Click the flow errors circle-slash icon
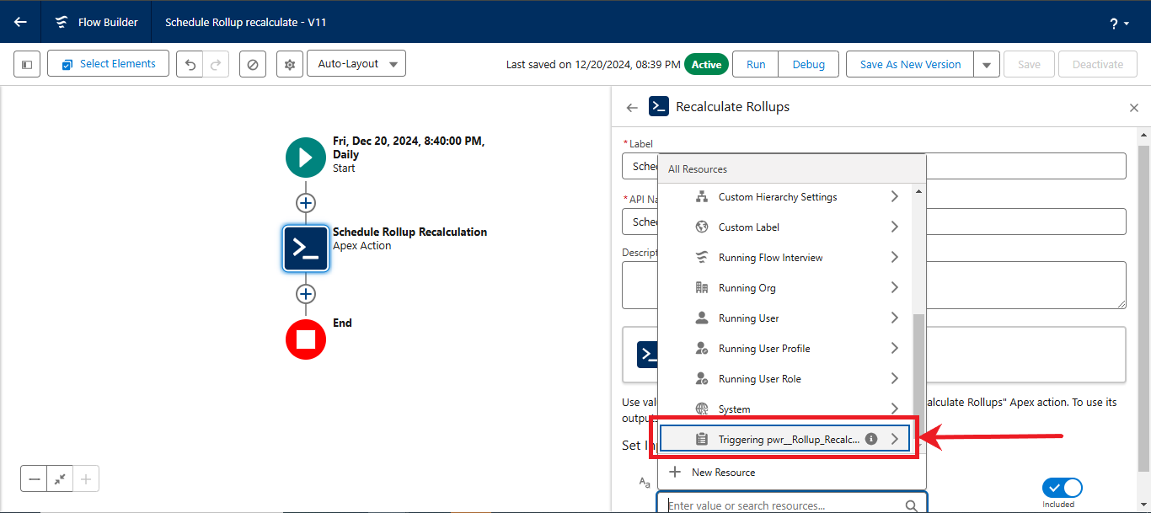 [253, 64]
